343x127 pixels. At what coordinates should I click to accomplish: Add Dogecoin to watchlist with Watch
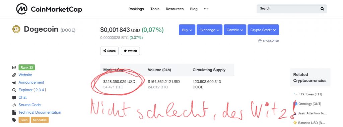(130, 51)
